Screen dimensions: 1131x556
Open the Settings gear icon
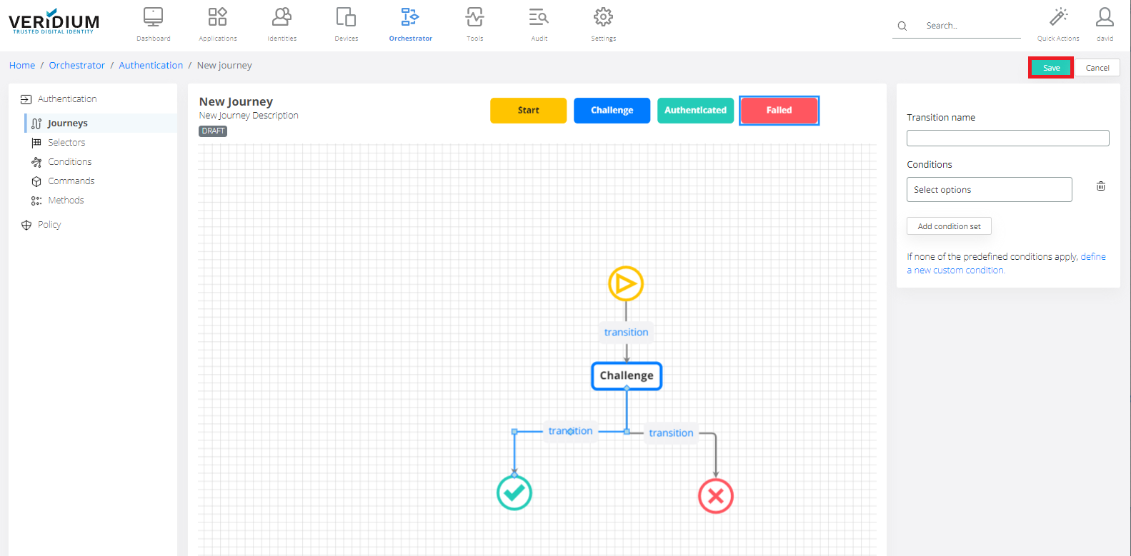[x=603, y=17]
